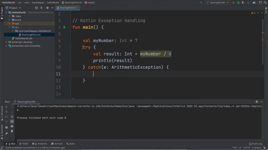
Task: Toggle the Favorites side tab
Action: [2, 132]
